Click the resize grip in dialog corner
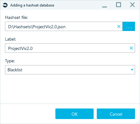 point(138,122)
